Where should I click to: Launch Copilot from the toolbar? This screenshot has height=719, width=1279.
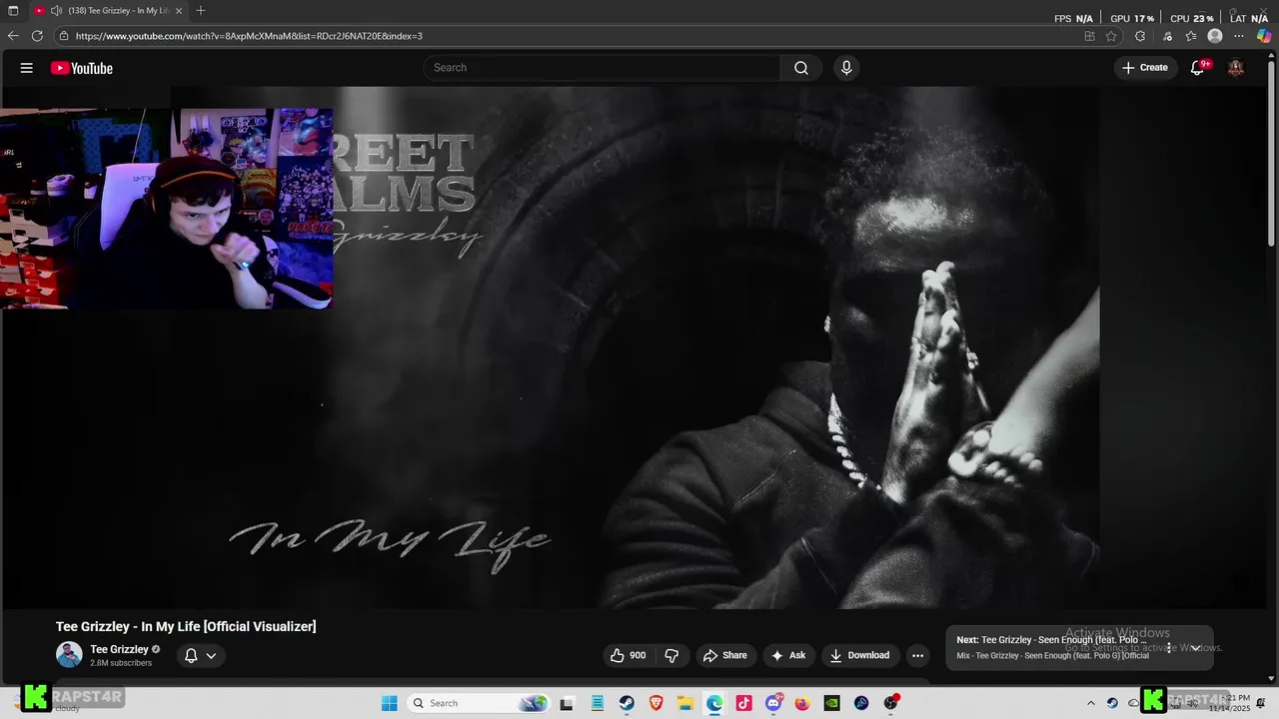1264,36
